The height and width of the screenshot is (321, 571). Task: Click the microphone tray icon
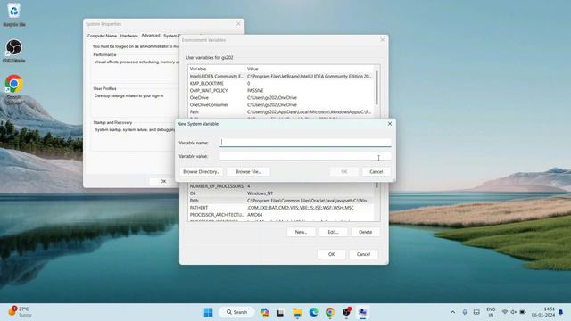465,312
